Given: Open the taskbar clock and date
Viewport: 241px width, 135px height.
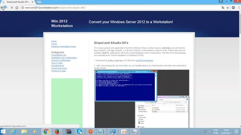Looking at the screenshot, I should pyautogui.click(x=226, y=132).
